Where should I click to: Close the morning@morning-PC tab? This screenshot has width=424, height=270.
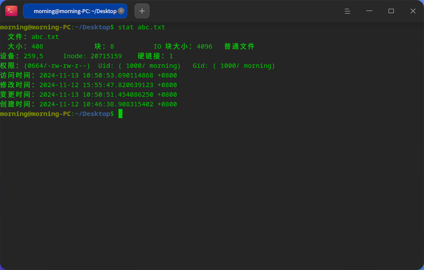(x=121, y=11)
